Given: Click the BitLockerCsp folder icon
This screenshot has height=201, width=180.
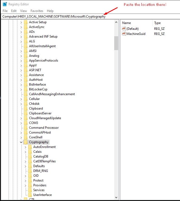Looking at the screenshot, I should coord(26,89).
